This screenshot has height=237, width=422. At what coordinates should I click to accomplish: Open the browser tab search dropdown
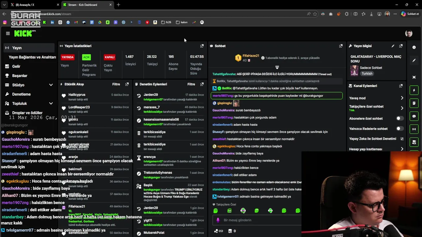(x=4, y=5)
